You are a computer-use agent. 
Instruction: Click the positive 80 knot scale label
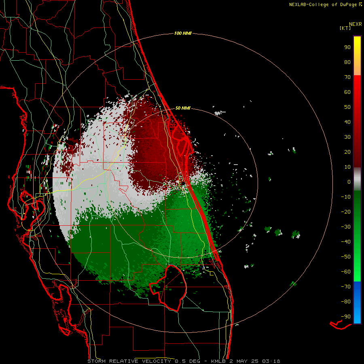tap(347, 62)
